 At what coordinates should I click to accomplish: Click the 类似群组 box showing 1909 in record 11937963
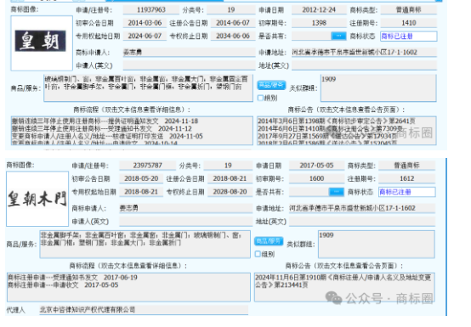(378, 87)
